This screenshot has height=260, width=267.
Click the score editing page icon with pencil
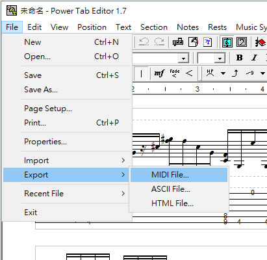[x=193, y=42]
